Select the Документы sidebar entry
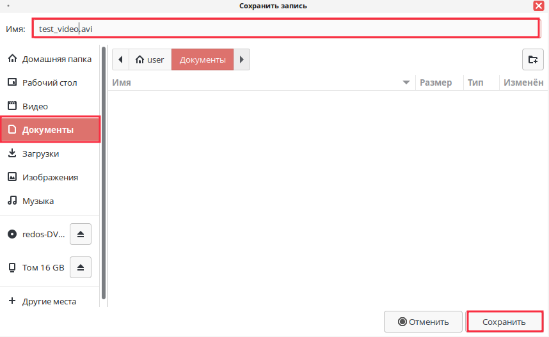The width and height of the screenshot is (549, 337). (48, 130)
